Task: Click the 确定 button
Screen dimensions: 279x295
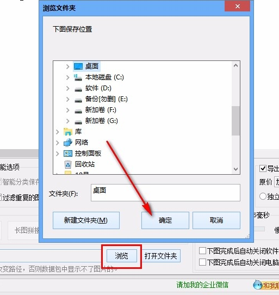Action: 165,220
